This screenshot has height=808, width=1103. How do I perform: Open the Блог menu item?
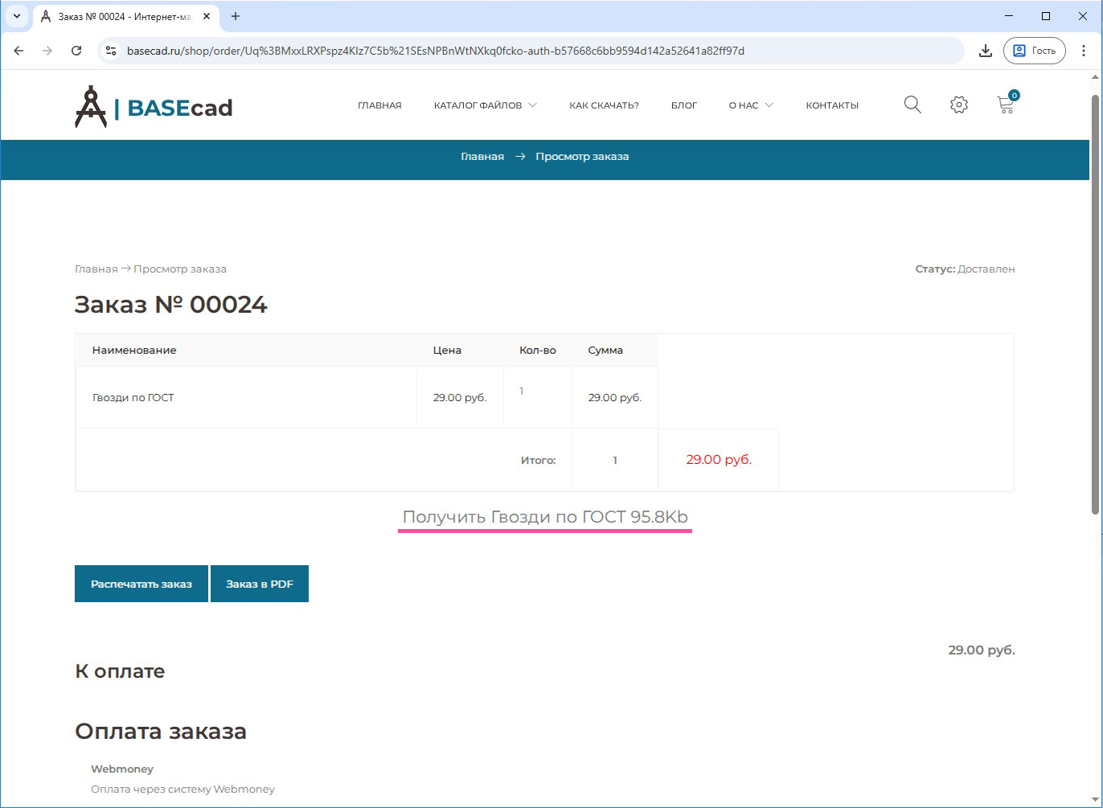point(684,105)
